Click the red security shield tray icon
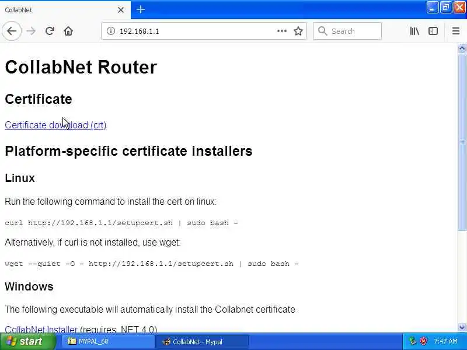Screen dimensions: 467x350 click(x=423, y=341)
